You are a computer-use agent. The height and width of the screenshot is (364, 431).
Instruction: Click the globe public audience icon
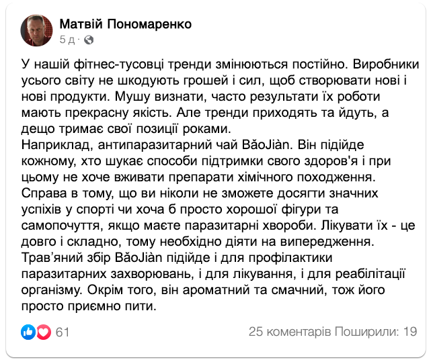pos(90,40)
